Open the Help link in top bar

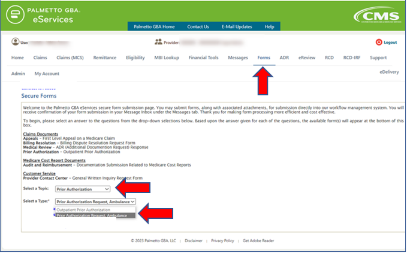pos(269,27)
